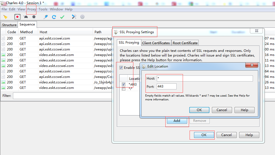Screen dimensions: 275x155
Task: Click image icon of video.xskt row 16 ms
Action: 3,55
